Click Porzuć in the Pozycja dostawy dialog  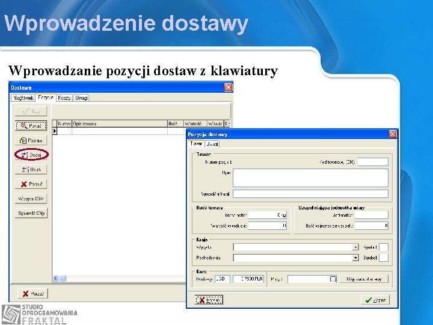pos(209,300)
